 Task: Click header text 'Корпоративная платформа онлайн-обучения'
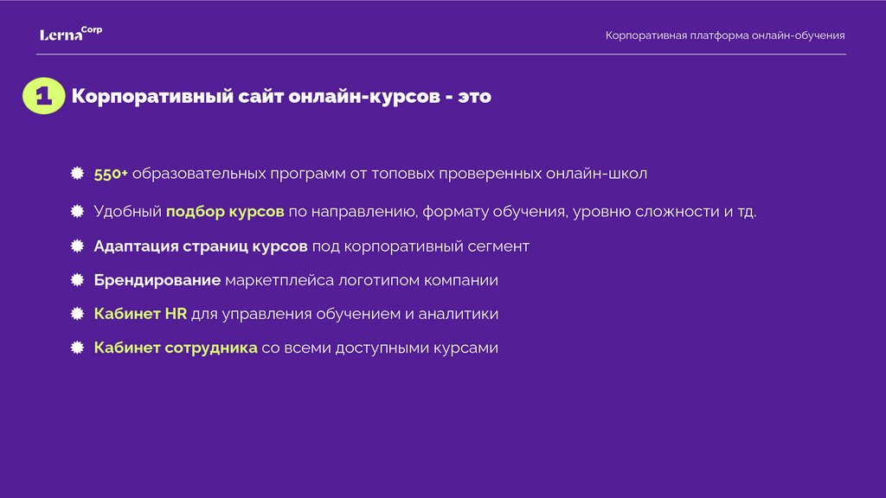pos(725,35)
